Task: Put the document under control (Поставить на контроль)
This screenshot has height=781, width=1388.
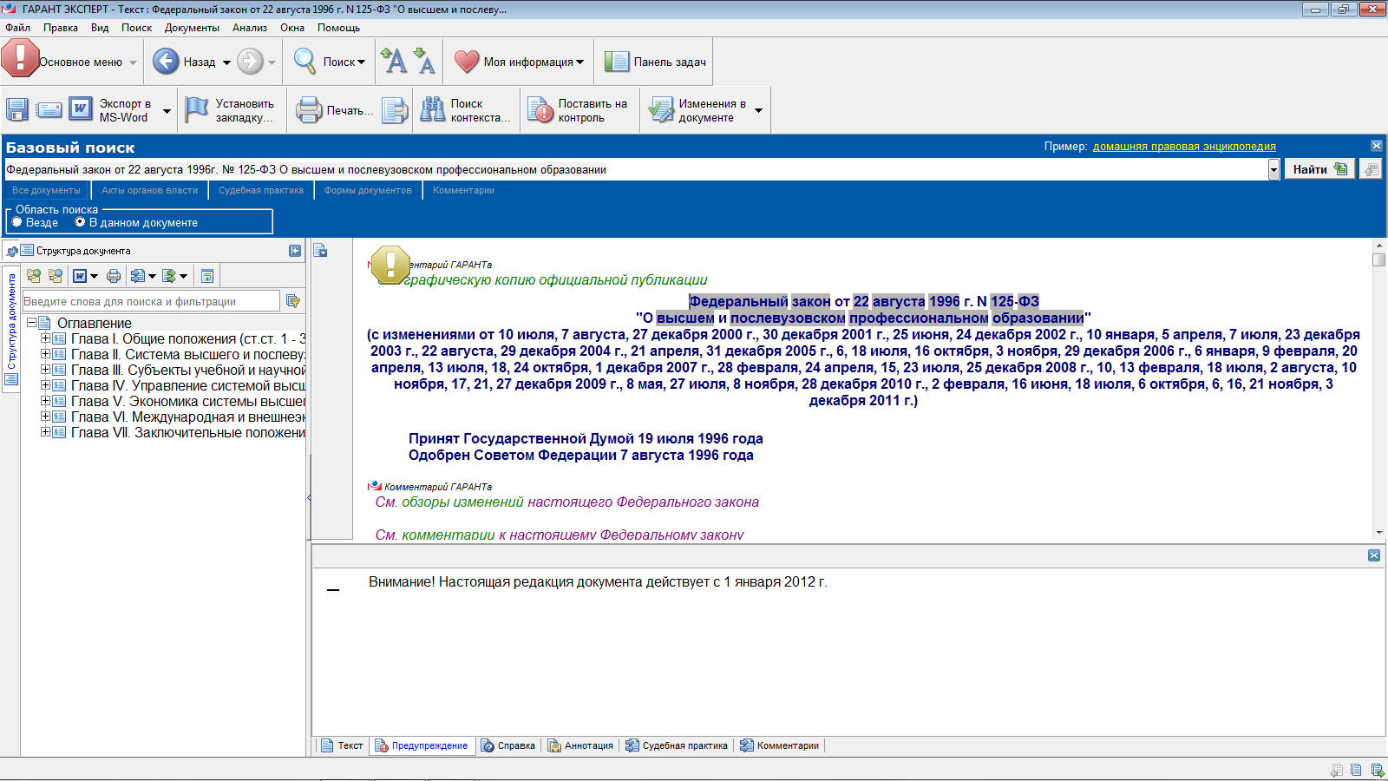Action: click(540, 109)
